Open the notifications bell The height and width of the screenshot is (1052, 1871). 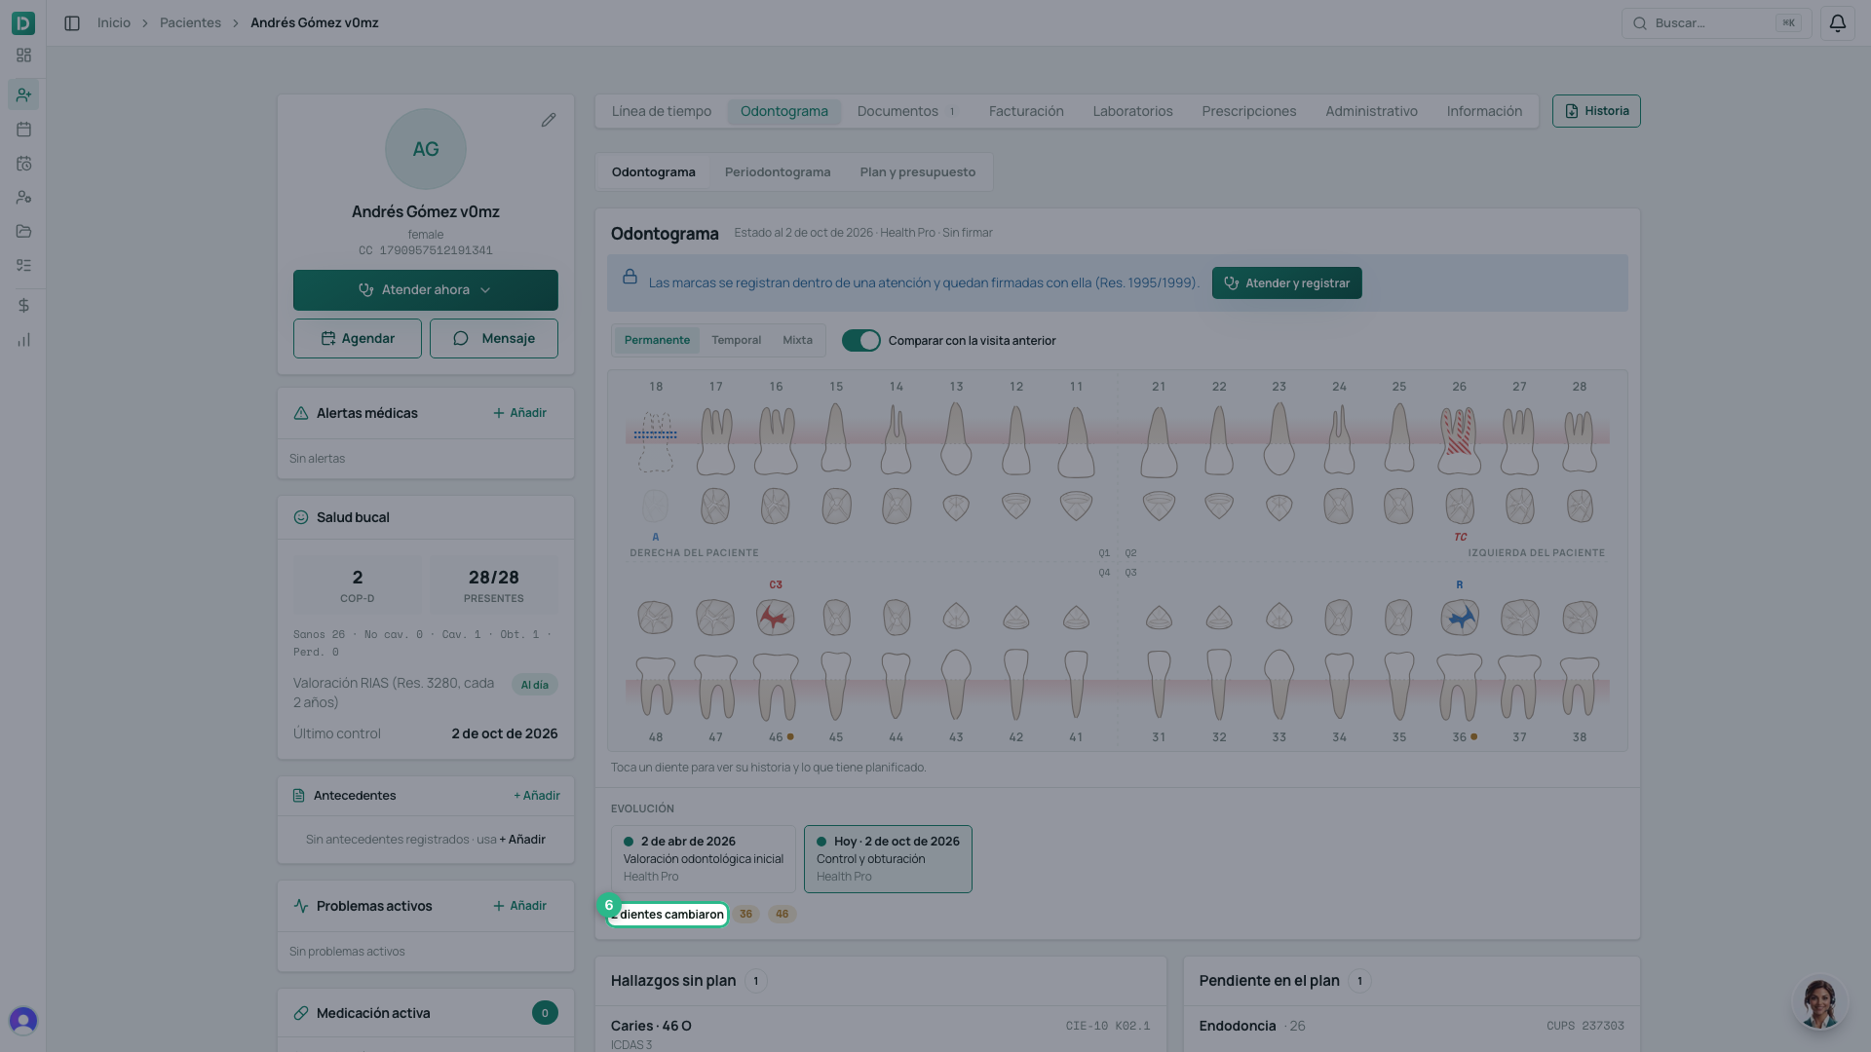[1837, 23]
